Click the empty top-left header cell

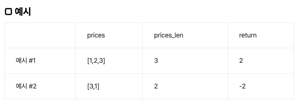pyautogui.click(x=40, y=35)
